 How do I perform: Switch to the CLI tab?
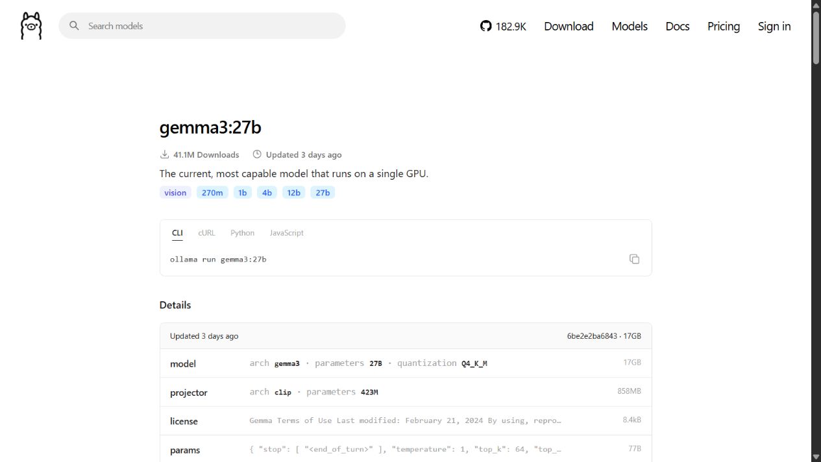(x=177, y=233)
